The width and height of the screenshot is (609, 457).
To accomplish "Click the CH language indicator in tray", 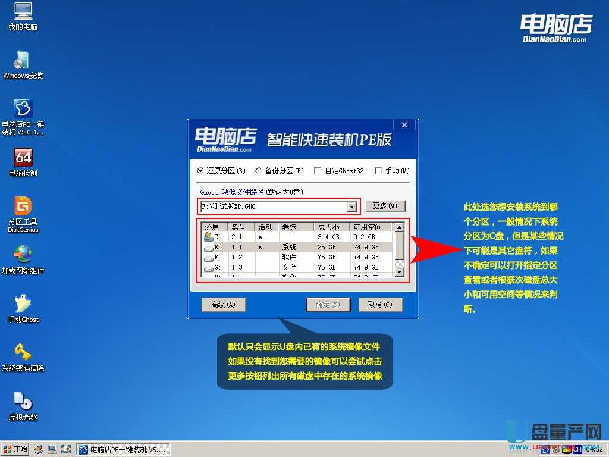I will (577, 450).
